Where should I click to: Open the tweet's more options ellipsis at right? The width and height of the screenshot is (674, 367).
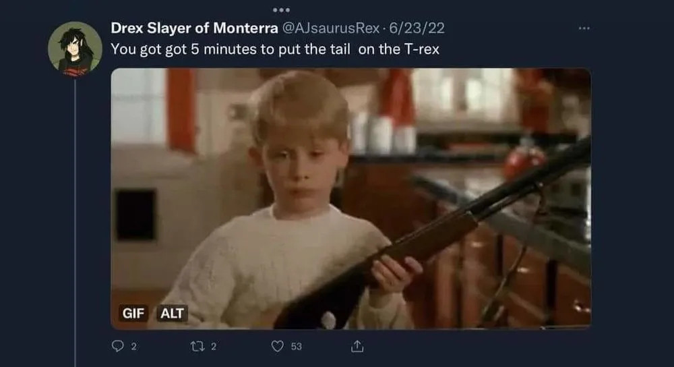(x=584, y=28)
